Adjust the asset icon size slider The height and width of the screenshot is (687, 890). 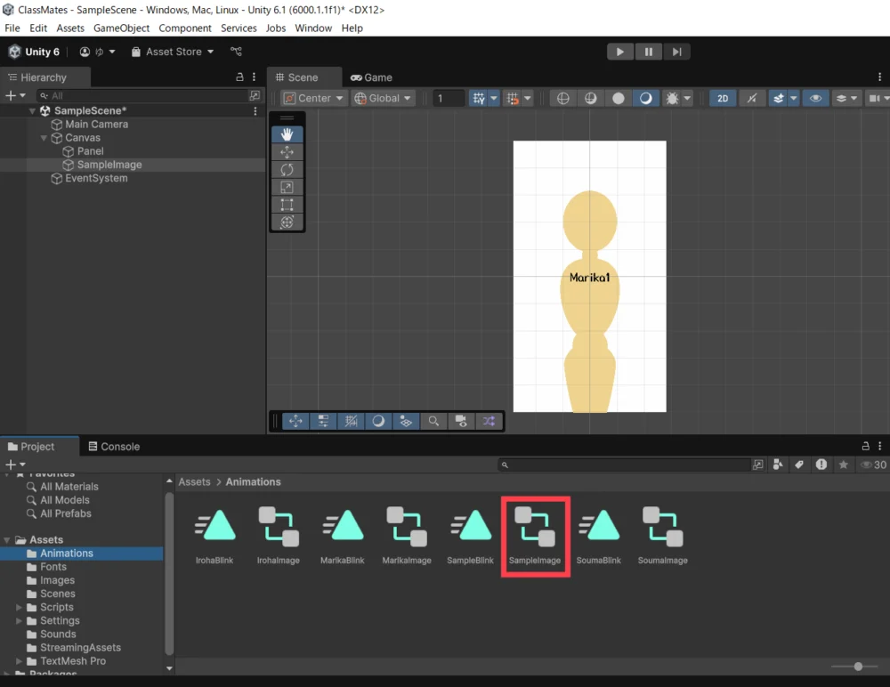coord(858,667)
